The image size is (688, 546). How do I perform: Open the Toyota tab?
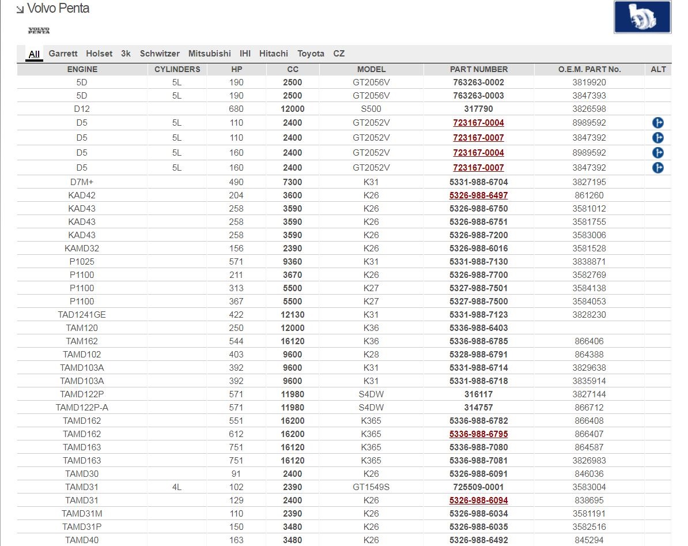pyautogui.click(x=311, y=54)
